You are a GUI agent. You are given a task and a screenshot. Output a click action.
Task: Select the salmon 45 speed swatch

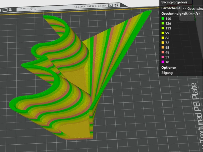pos(163,52)
